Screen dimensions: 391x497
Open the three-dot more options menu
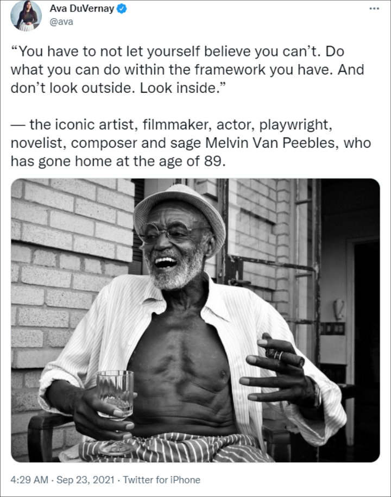(x=374, y=9)
